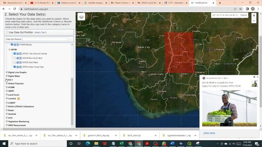
Task: Click the Data Set Search field
Action: 45,39
